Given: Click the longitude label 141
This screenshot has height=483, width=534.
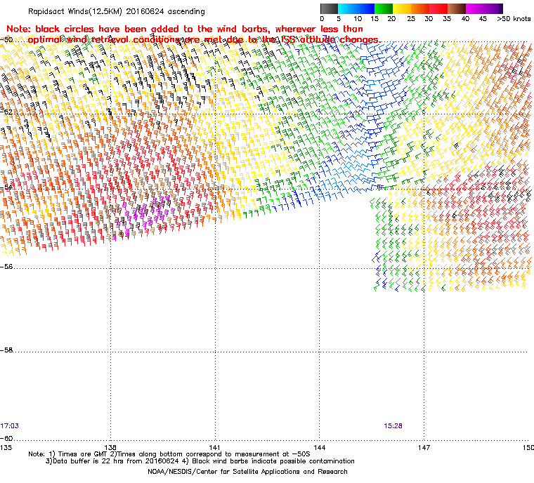Looking at the screenshot, I should [x=214, y=447].
